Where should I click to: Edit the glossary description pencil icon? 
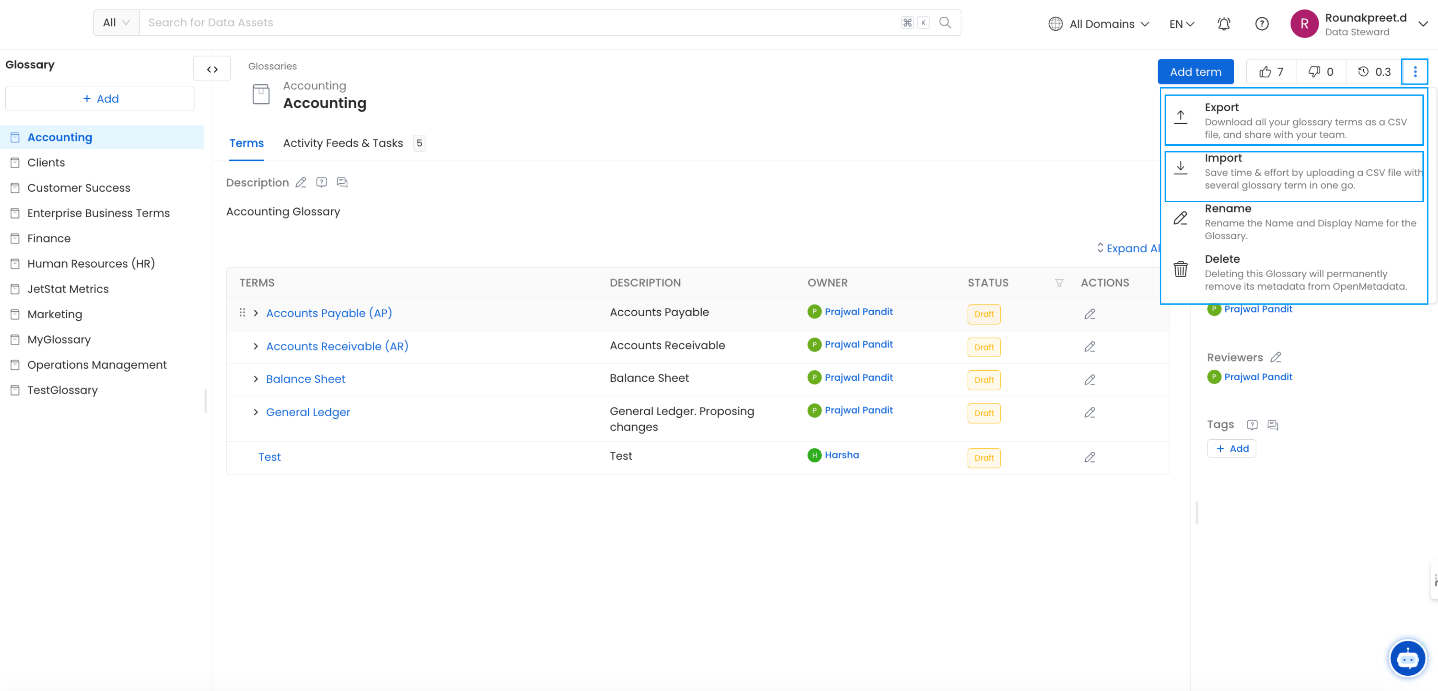[300, 182]
